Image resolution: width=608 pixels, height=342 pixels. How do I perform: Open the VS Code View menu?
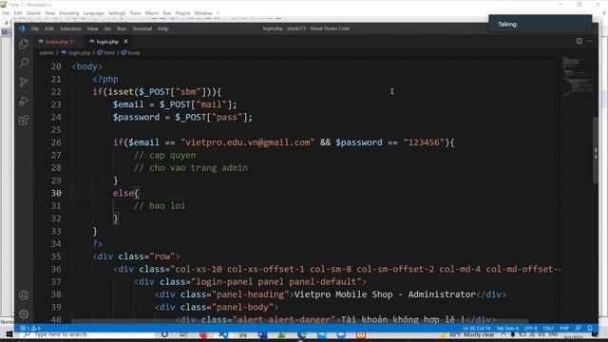[x=92, y=28]
